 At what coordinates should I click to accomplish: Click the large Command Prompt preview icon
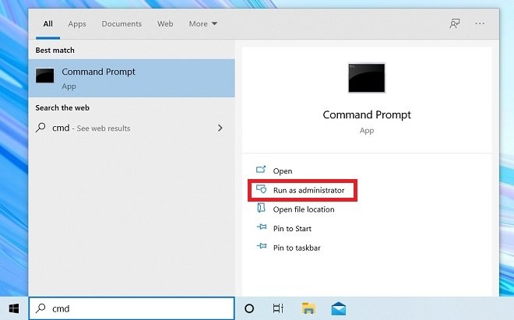[x=367, y=78]
